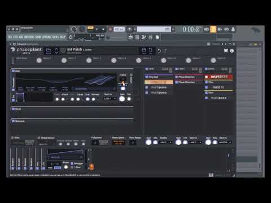Open the Phase Plant info help icon

coord(232,51)
